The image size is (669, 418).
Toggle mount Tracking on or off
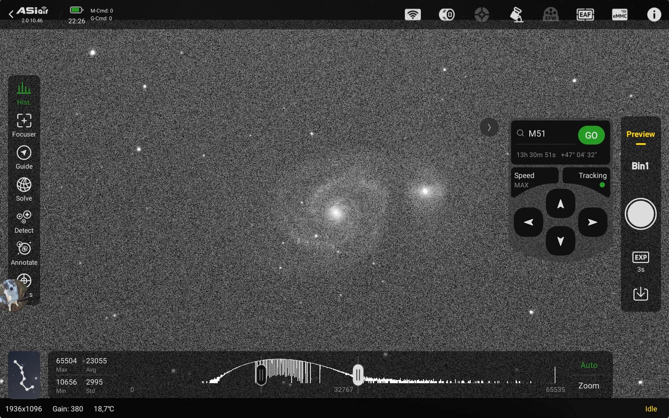point(586,180)
